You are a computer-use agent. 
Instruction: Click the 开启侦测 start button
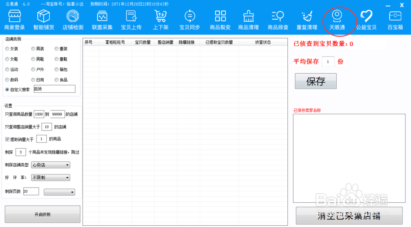(x=42, y=214)
